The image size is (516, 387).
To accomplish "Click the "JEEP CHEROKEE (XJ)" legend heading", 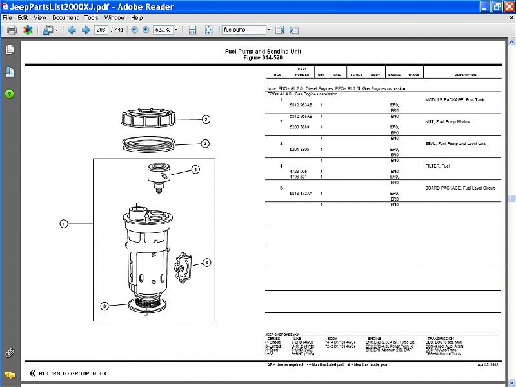I will coord(283,335).
